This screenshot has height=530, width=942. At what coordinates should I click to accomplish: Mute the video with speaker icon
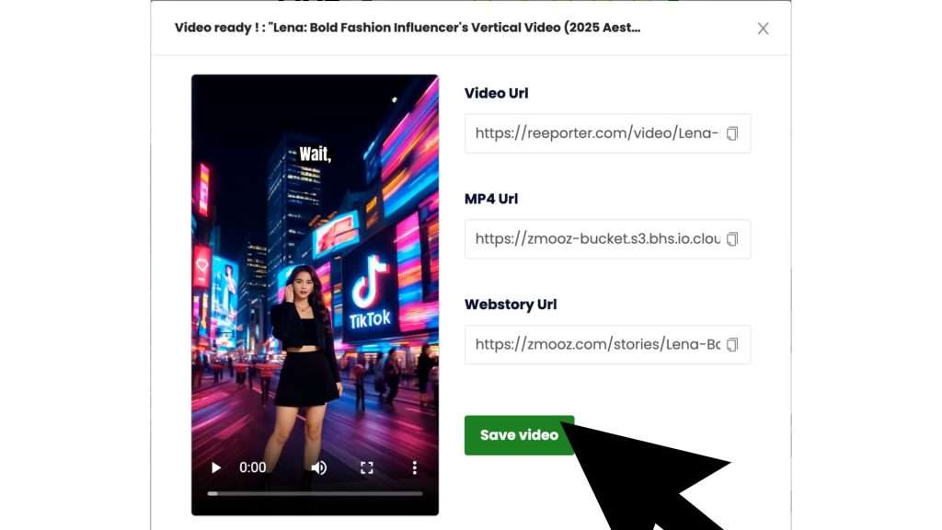pyautogui.click(x=319, y=467)
